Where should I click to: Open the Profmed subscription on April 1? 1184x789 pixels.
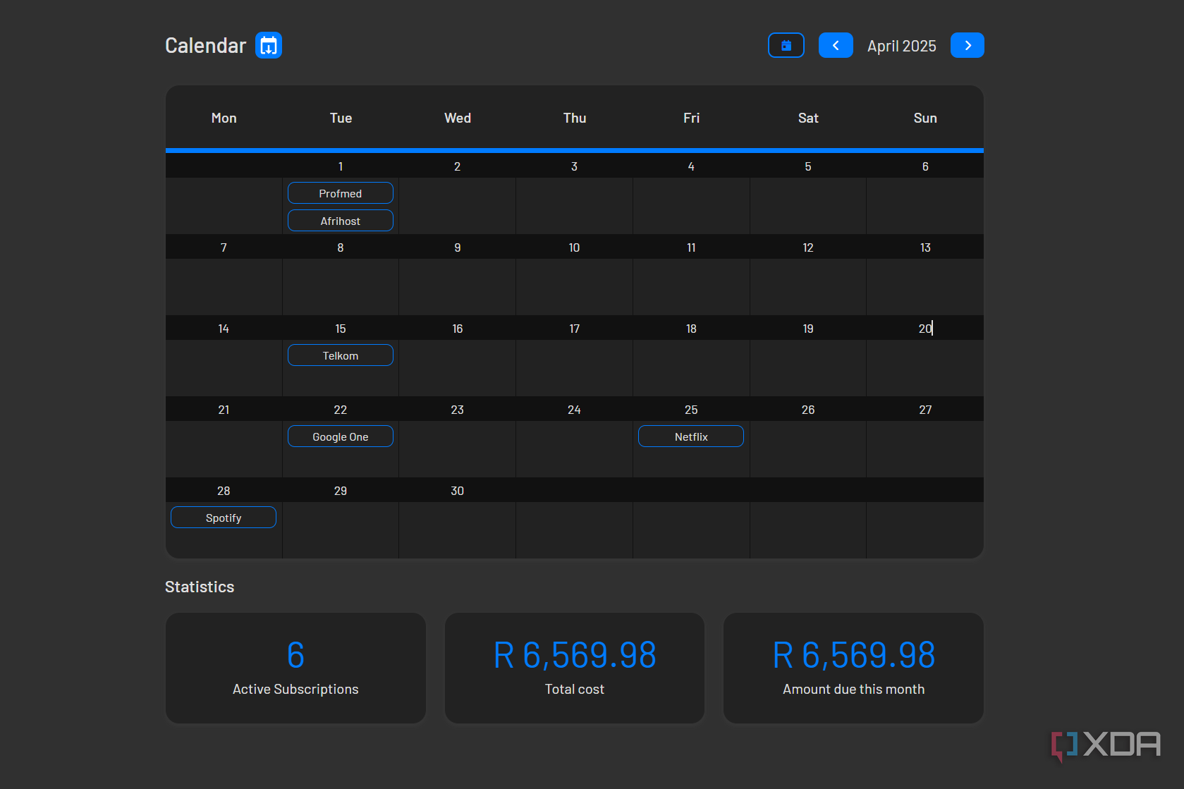(x=341, y=193)
